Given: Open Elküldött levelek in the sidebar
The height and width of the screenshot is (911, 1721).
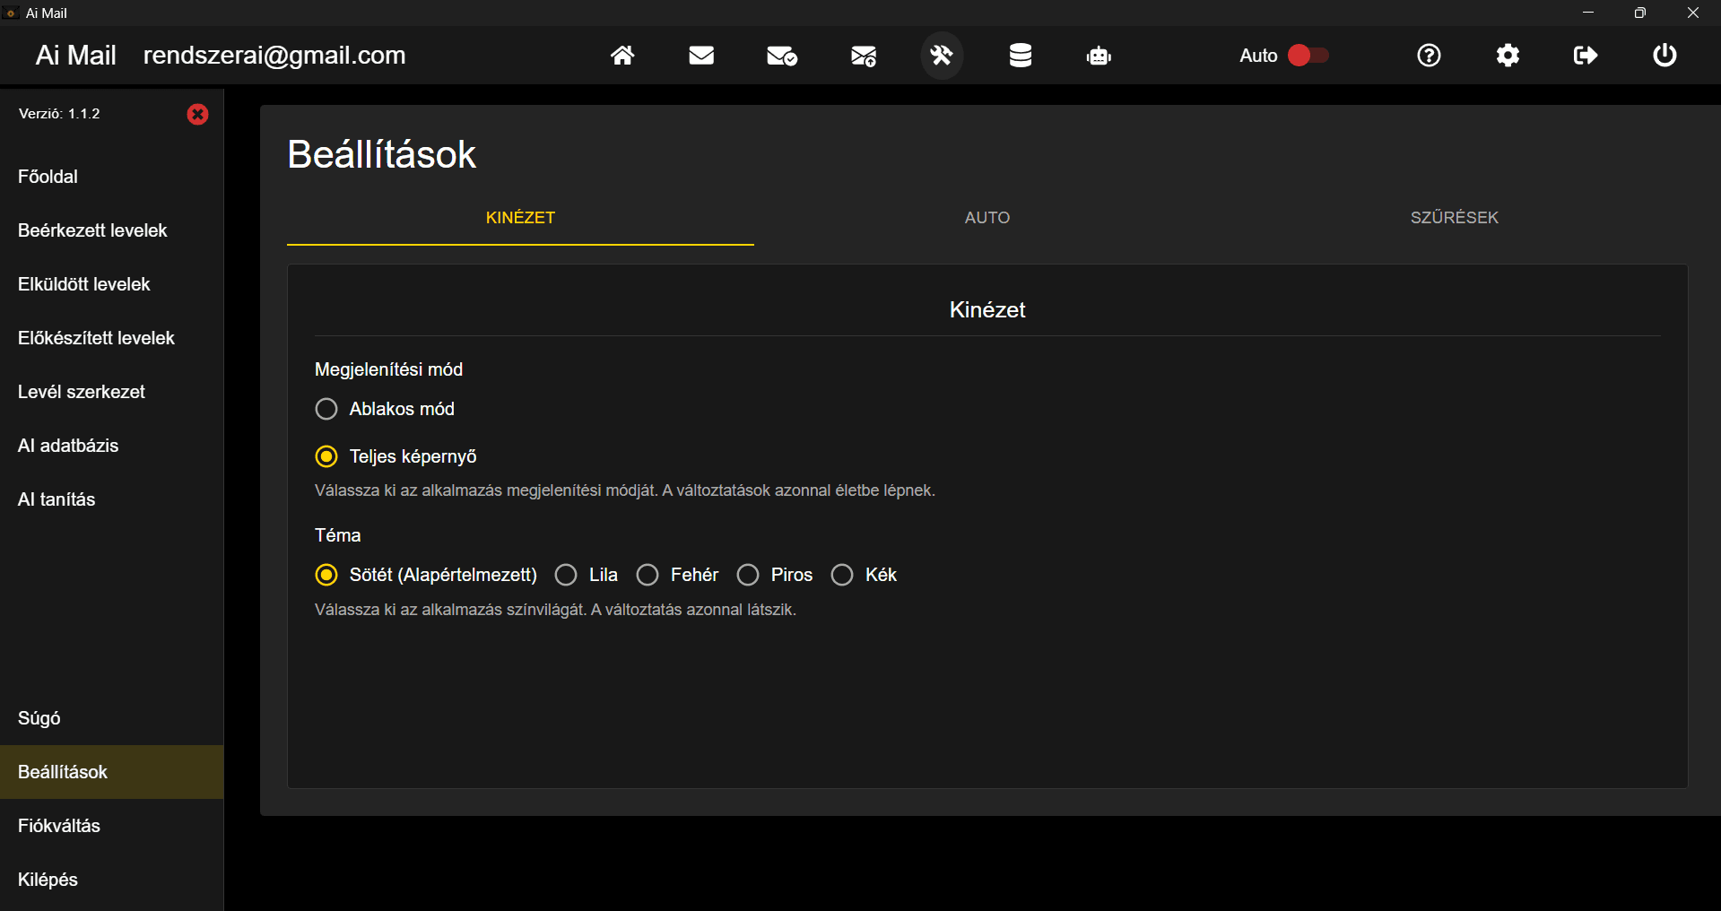Looking at the screenshot, I should tap(83, 284).
